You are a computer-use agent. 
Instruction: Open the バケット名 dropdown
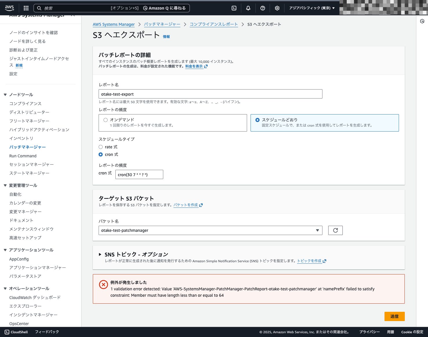point(210,230)
